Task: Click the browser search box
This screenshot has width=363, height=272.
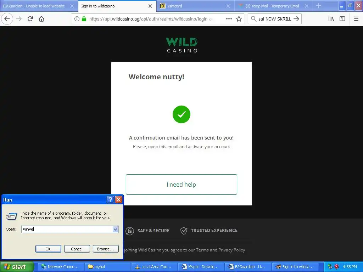Action: [275, 19]
